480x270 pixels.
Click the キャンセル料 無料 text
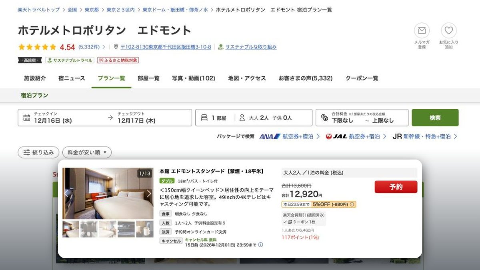click(201, 239)
